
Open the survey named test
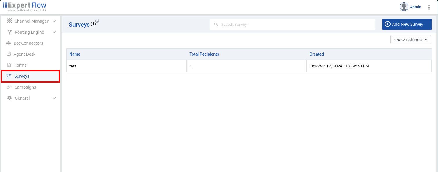[x=73, y=66]
